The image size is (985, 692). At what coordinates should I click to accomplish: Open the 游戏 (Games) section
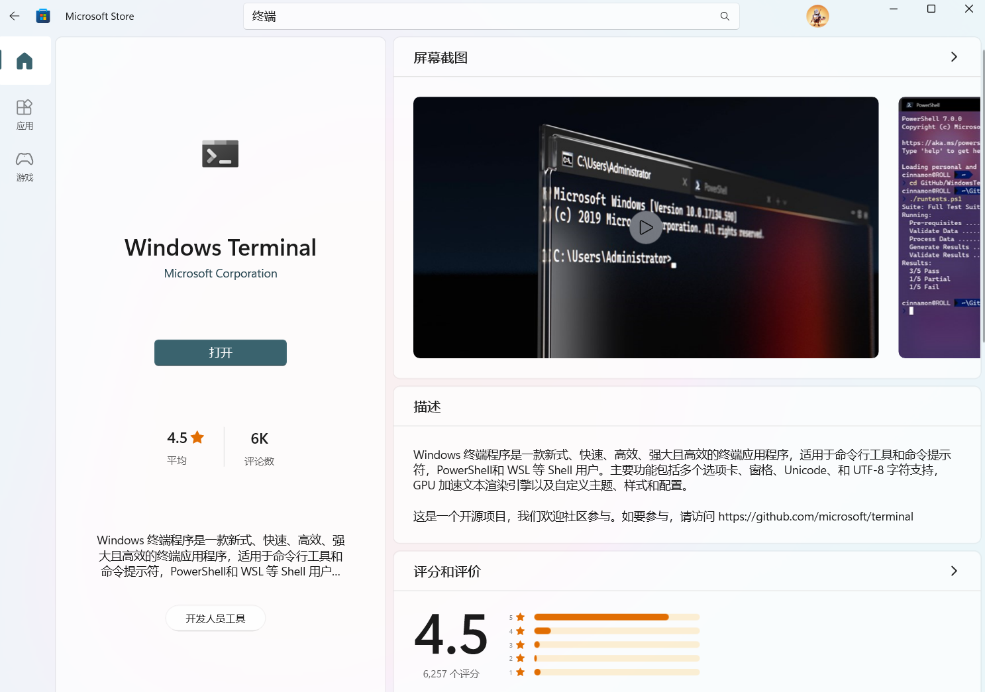25,167
